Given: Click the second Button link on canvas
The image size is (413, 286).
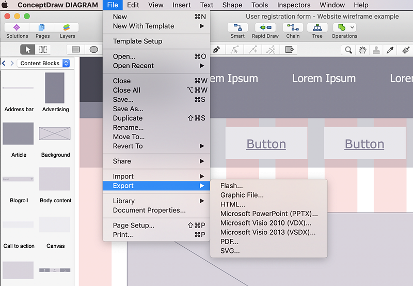Looking at the screenshot, I should [364, 144].
